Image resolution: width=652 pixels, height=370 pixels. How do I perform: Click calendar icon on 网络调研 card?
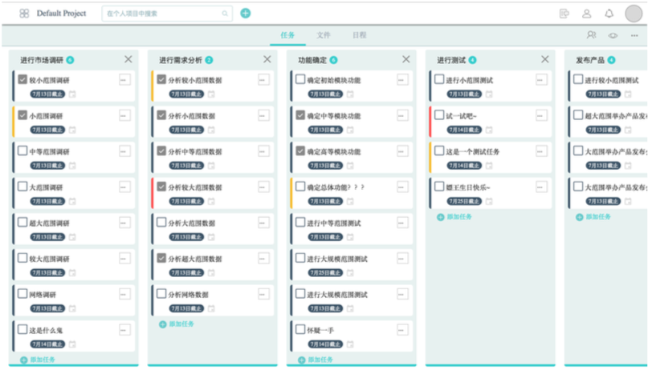72,308
